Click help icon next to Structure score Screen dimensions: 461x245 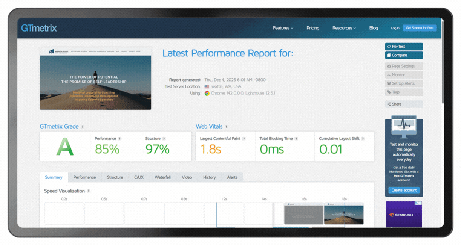pos(164,139)
